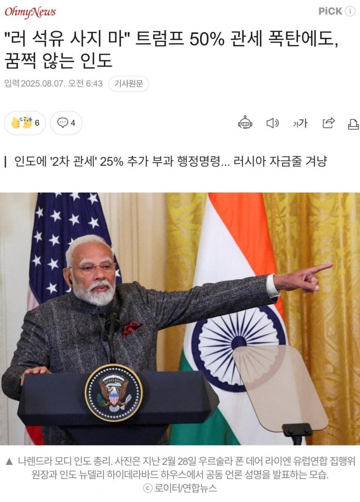Share the article using share icon
This screenshot has height=502, width=360.
(328, 123)
